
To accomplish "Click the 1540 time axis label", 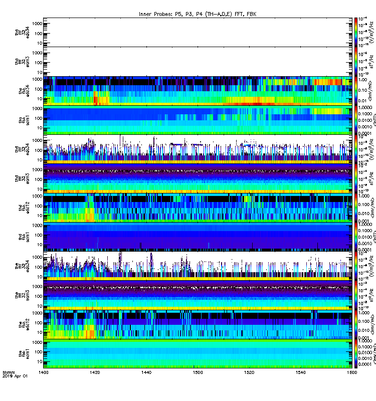I will coord(300,372).
